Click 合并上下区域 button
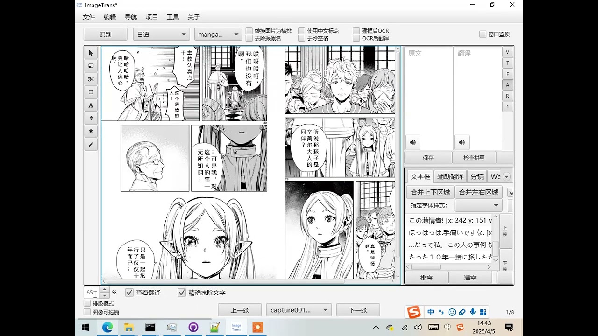 pyautogui.click(x=430, y=192)
